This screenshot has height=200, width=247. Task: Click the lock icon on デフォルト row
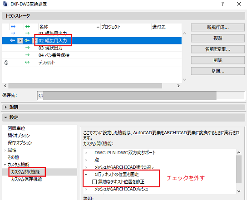click(x=6, y=63)
